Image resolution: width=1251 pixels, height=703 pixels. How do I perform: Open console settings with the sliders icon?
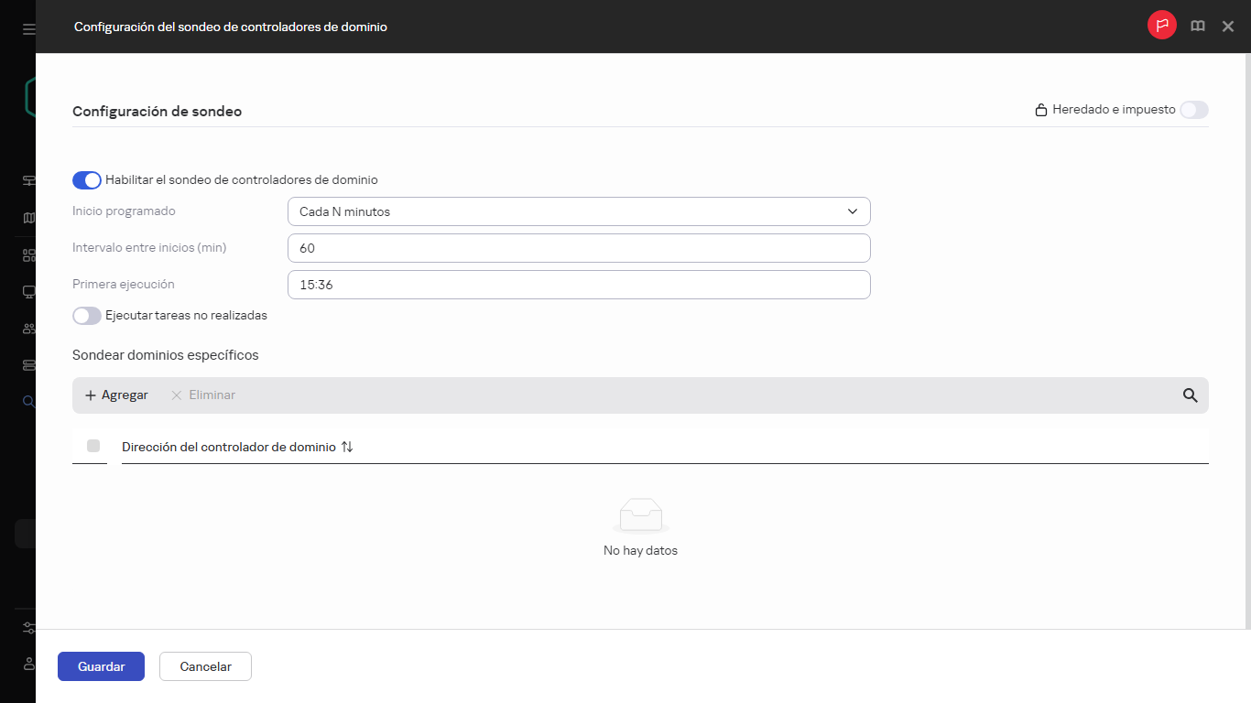27,628
